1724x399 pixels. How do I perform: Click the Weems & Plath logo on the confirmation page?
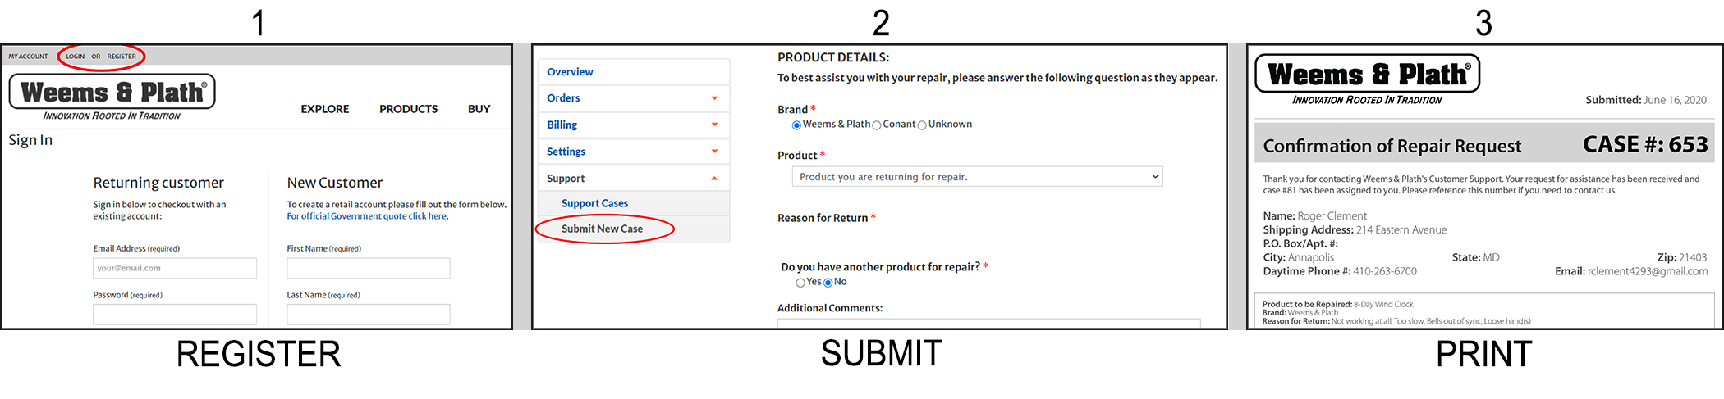pyautogui.click(x=1367, y=75)
